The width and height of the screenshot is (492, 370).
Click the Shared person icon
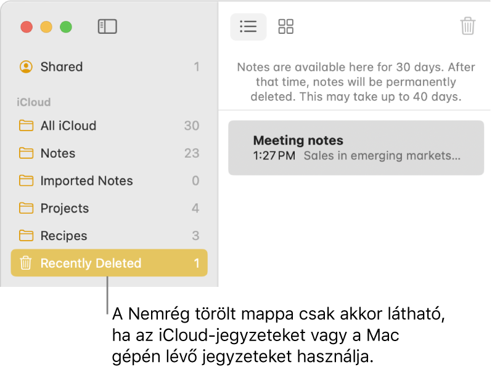[x=26, y=66]
